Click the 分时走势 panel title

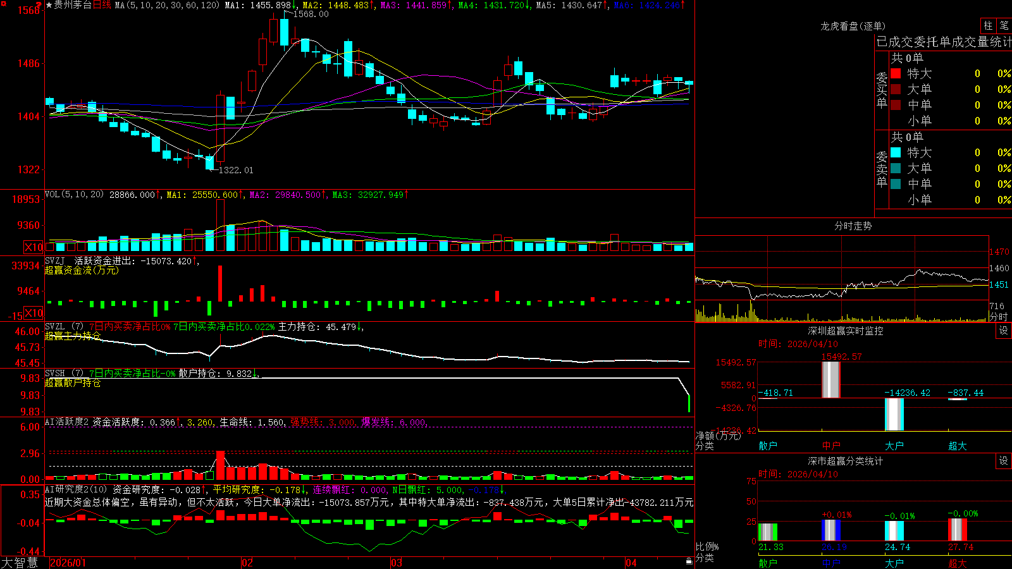click(x=853, y=226)
